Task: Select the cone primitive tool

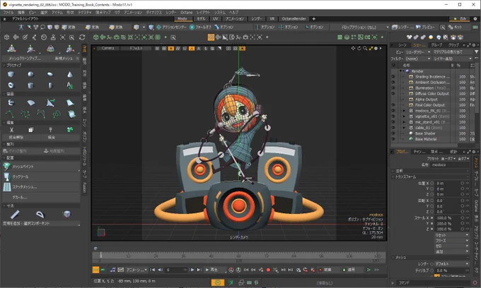Action: (x=70, y=74)
